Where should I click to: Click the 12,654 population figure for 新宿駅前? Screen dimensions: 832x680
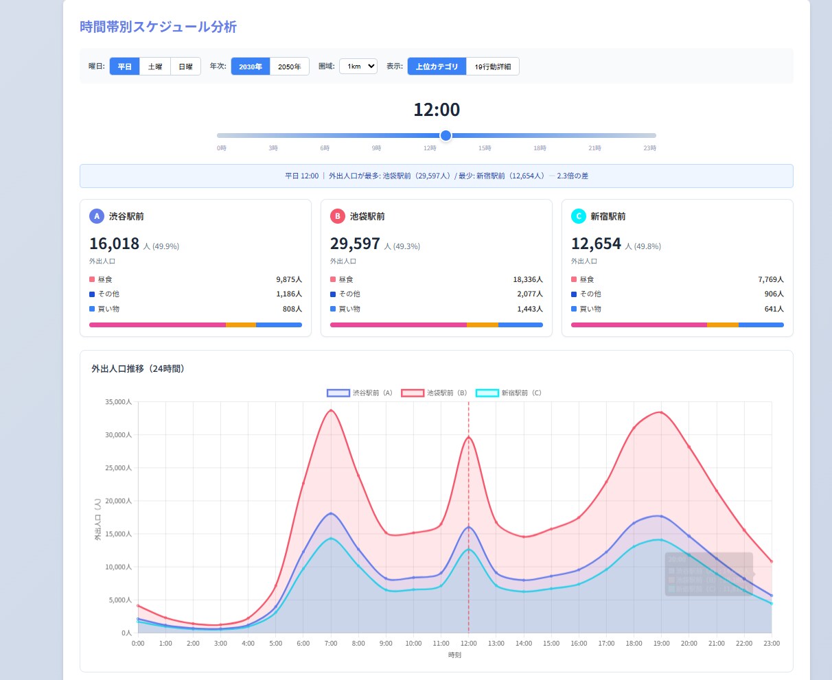pyautogui.click(x=597, y=244)
